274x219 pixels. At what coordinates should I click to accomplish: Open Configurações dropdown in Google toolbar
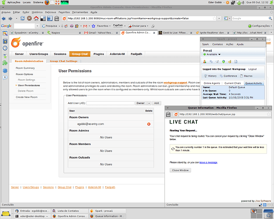point(271,26)
